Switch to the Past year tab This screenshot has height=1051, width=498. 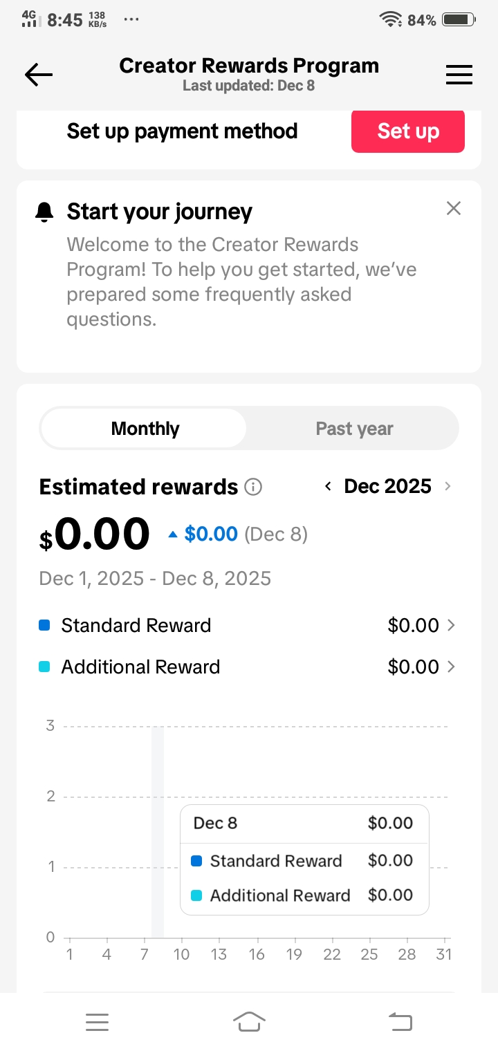point(354,429)
